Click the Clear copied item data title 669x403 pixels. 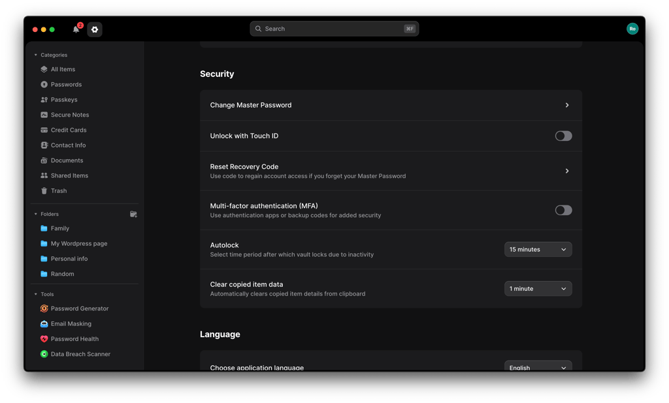coord(246,284)
